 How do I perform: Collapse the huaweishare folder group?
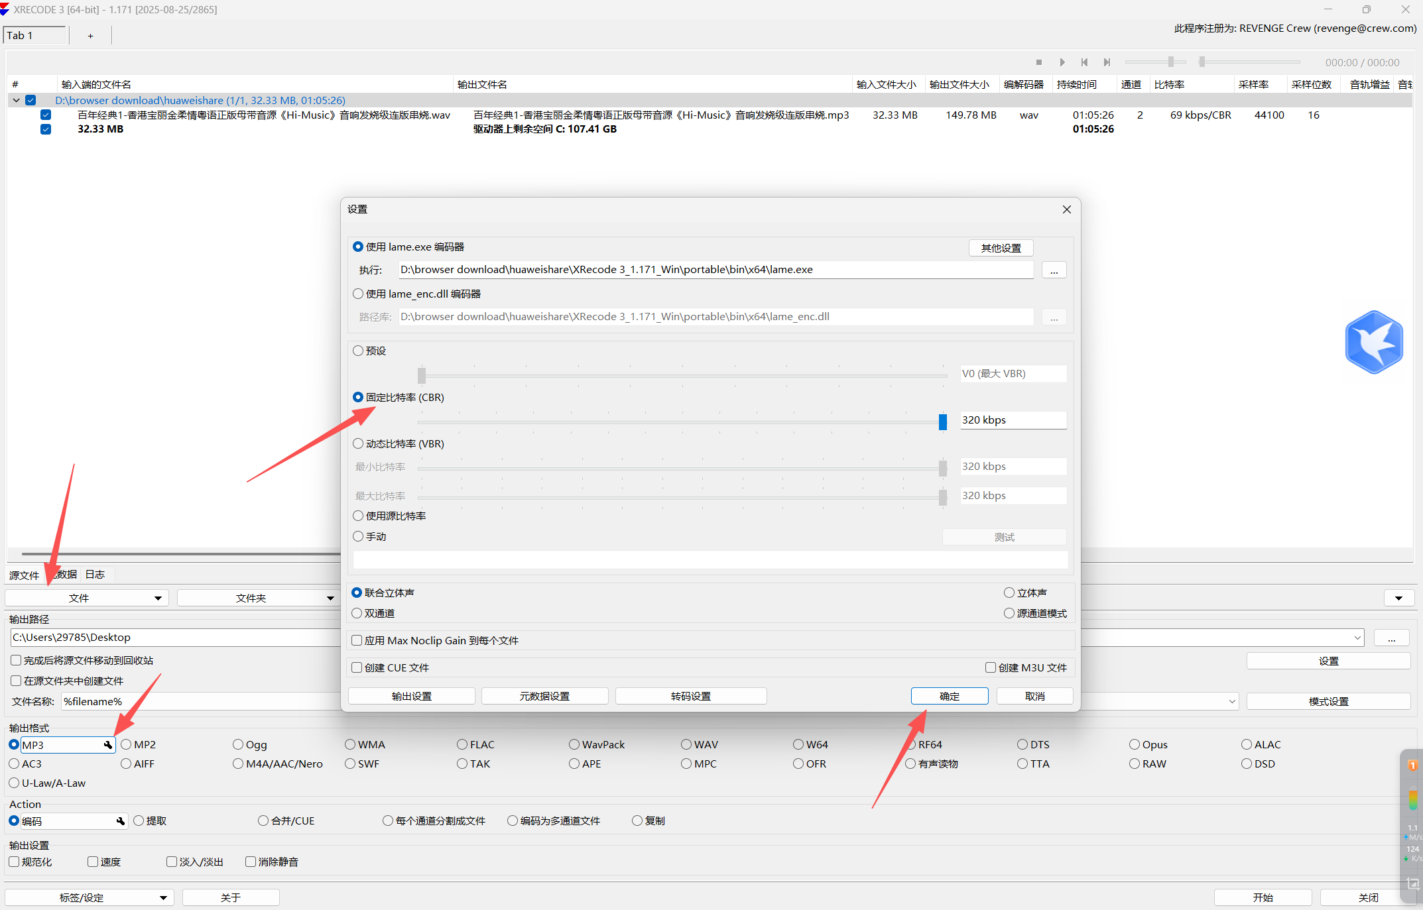(x=16, y=100)
